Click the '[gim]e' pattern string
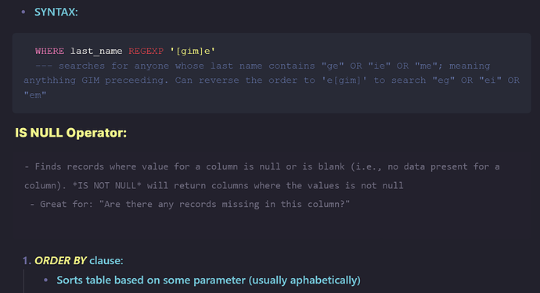Viewport: 540px width, 293px height. click(193, 52)
